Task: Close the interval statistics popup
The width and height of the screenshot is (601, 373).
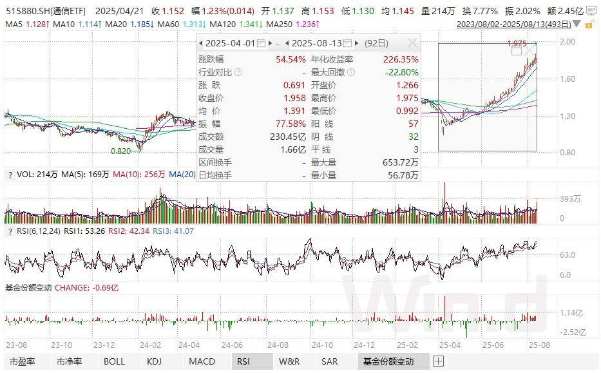Action: pos(412,44)
